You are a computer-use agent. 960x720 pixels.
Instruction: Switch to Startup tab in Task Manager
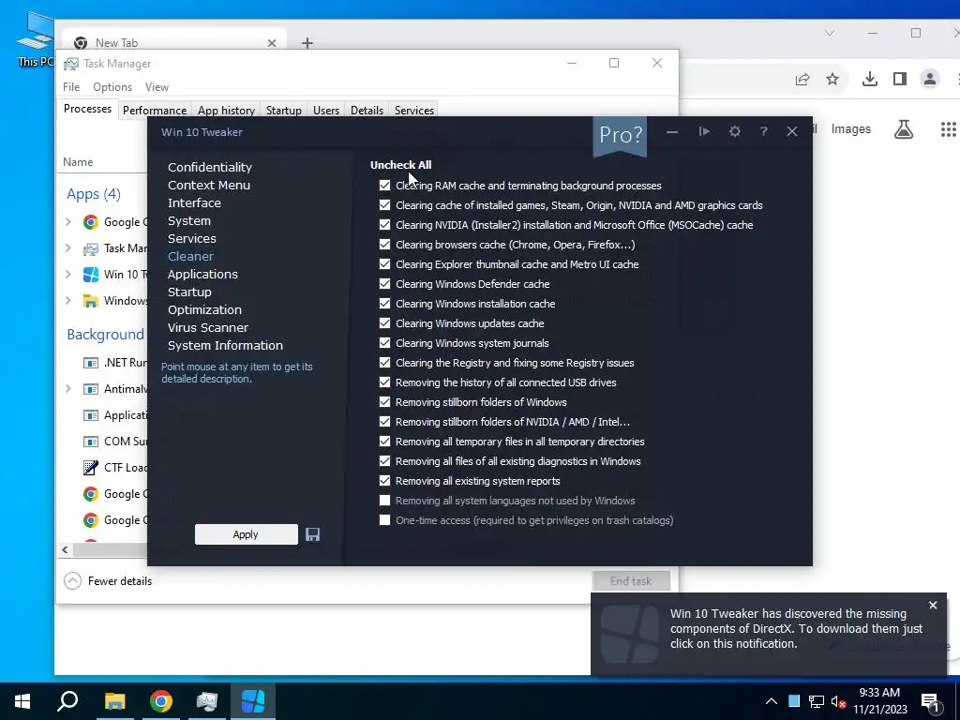coord(283,111)
